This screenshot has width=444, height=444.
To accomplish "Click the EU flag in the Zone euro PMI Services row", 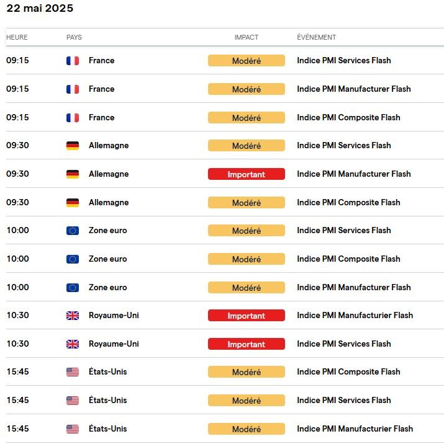I will pos(73,231).
